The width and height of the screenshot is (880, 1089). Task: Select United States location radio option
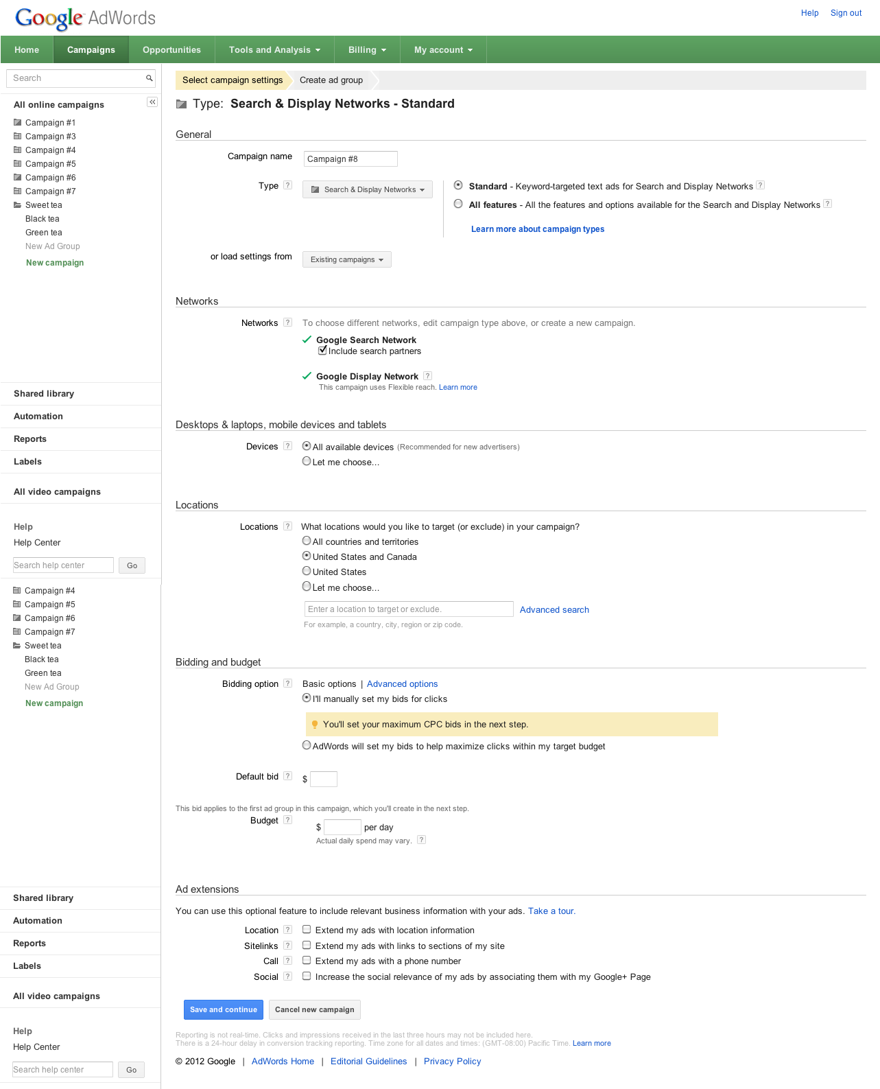pos(307,571)
